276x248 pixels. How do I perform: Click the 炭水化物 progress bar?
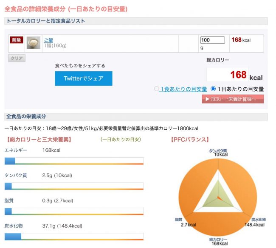point(74,236)
